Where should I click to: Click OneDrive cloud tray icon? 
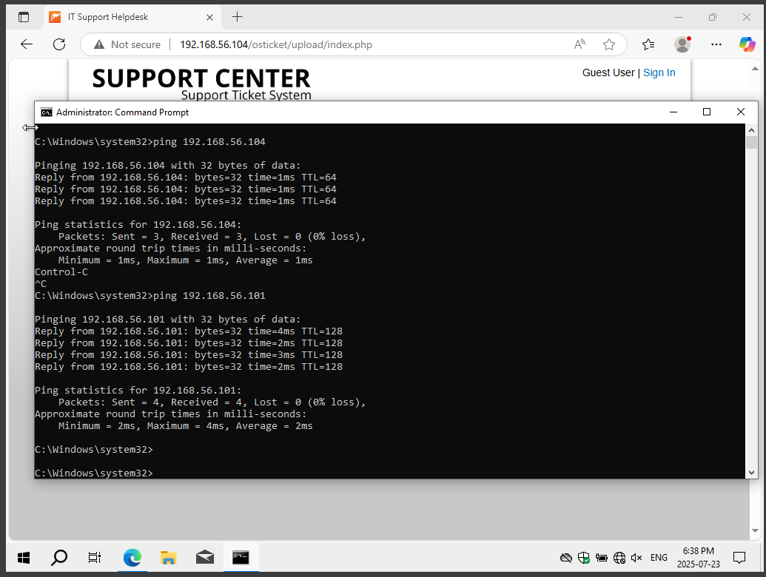(x=565, y=558)
